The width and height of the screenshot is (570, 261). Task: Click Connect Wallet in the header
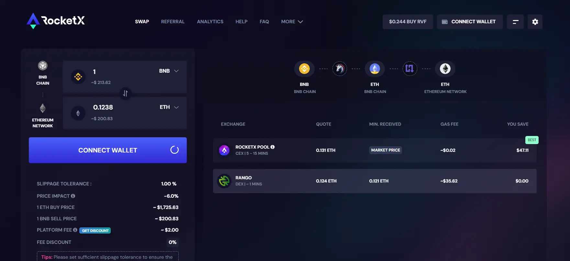tap(469, 22)
